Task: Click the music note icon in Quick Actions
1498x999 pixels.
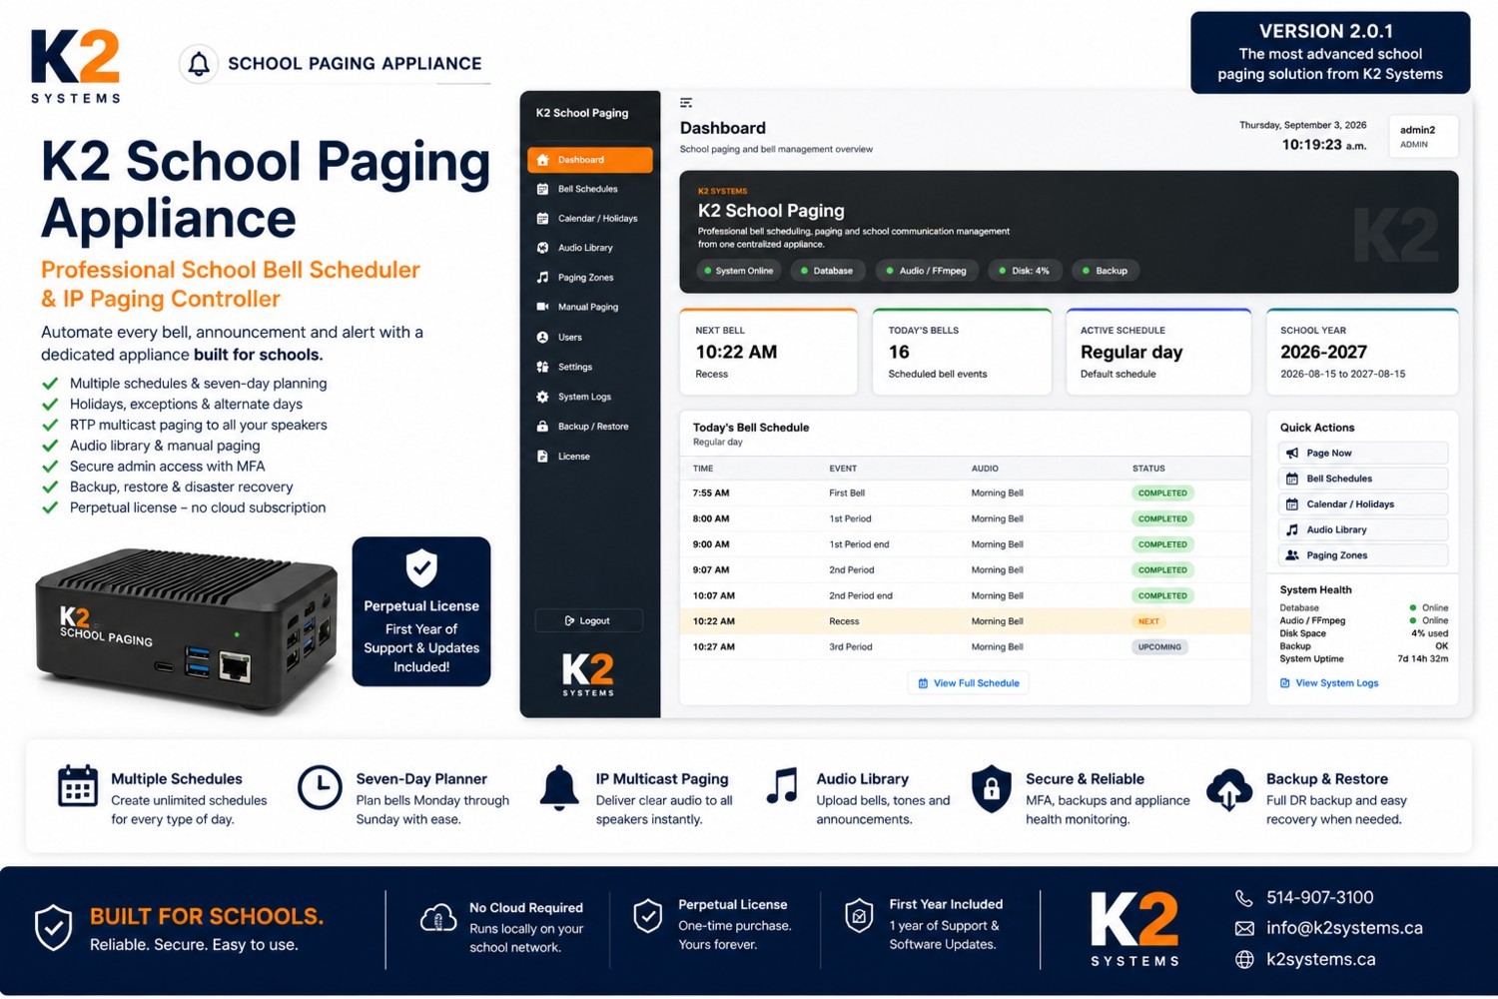Action: pos(1292,530)
